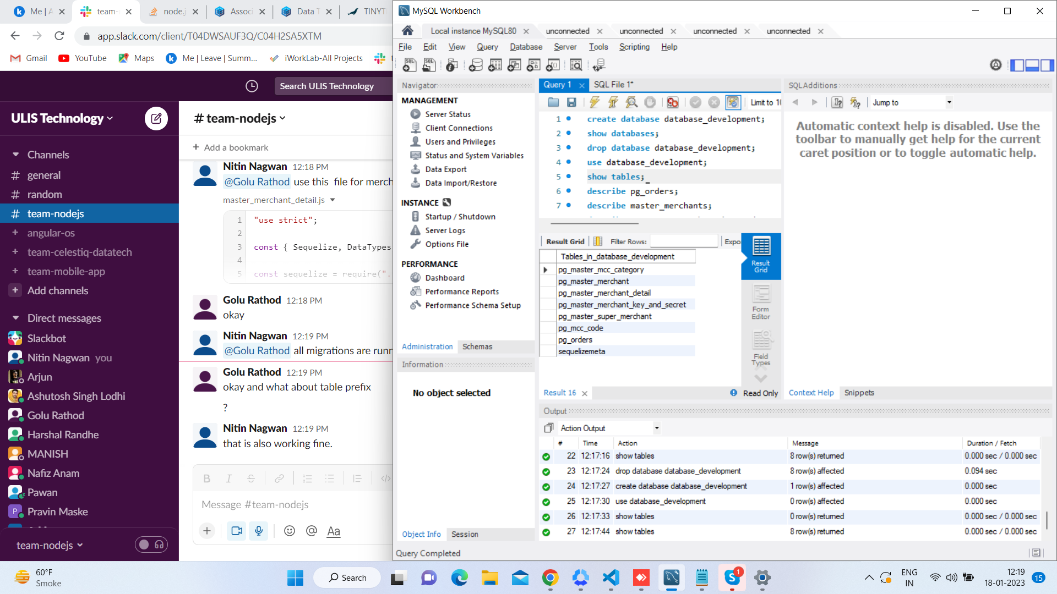This screenshot has width=1057, height=594.
Task: Open the Query menu
Action: point(487,47)
